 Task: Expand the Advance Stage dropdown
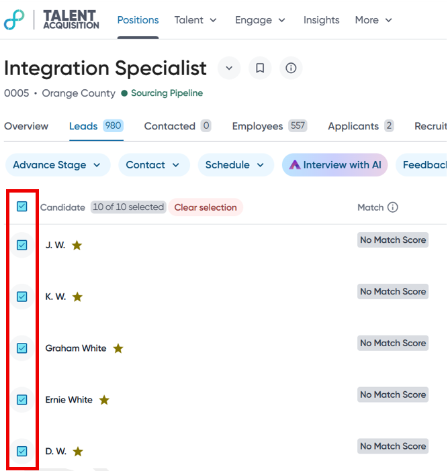pos(57,165)
